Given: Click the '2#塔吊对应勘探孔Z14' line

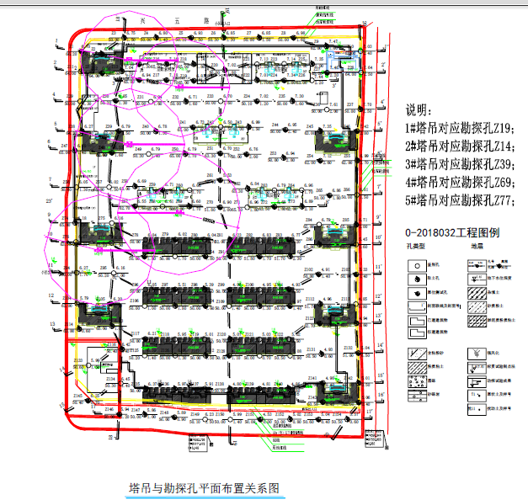Looking at the screenshot, I should tap(460, 146).
